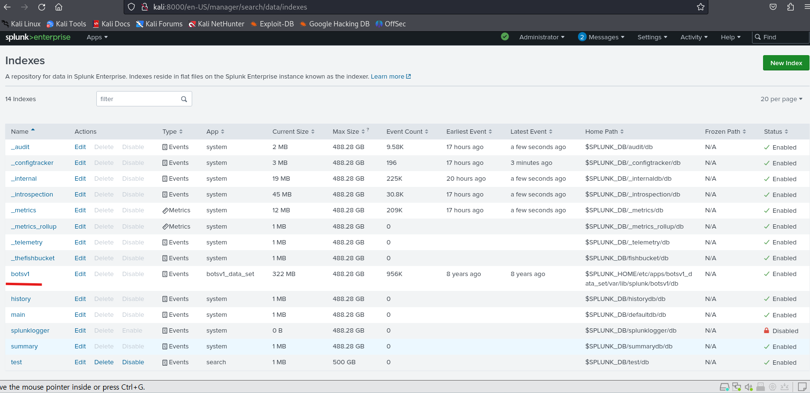Open the botsv1 index link
Screen dimensions: 810x393
20,274
